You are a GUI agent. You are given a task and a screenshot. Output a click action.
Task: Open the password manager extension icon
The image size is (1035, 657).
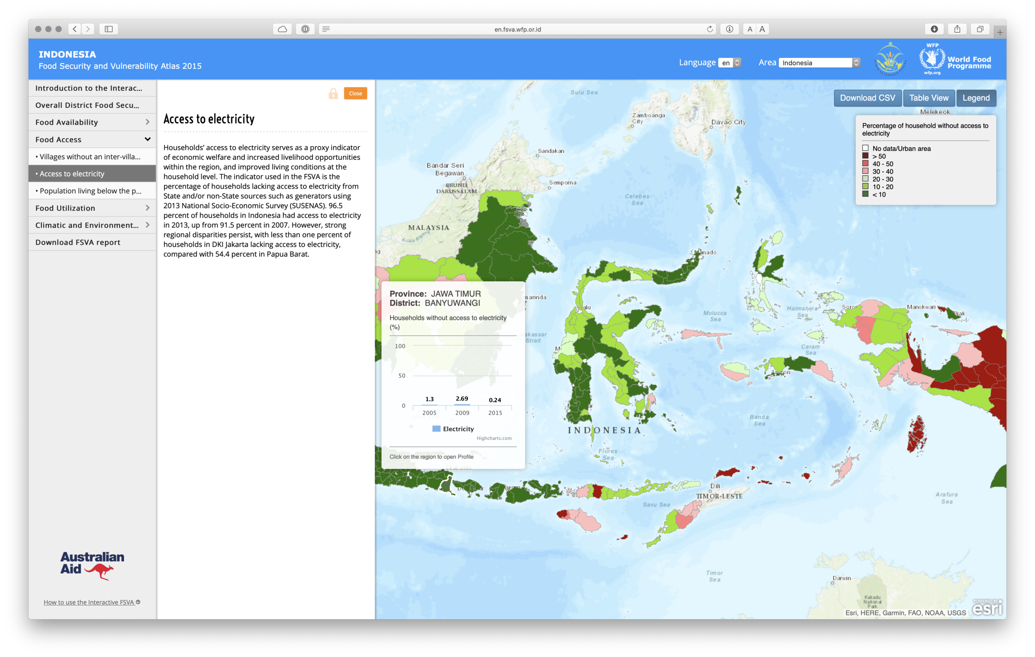coord(305,29)
